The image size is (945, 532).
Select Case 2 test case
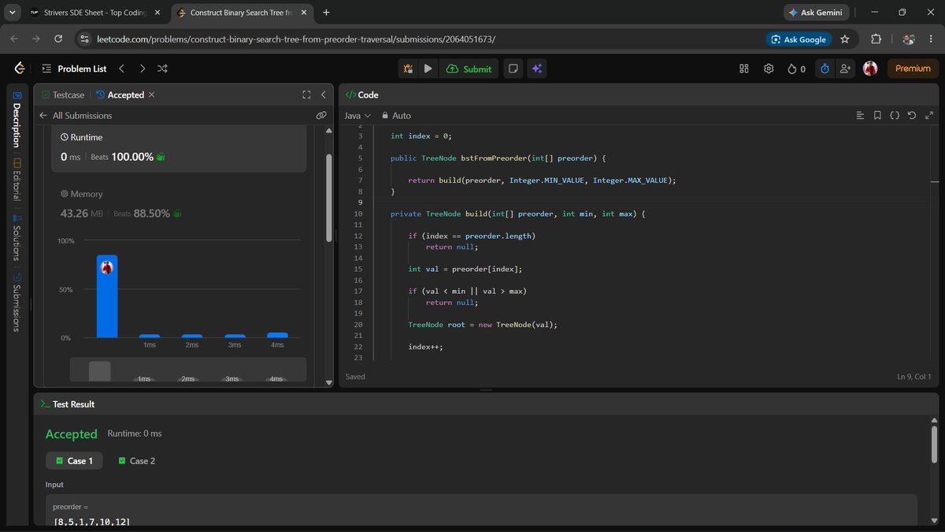(137, 461)
